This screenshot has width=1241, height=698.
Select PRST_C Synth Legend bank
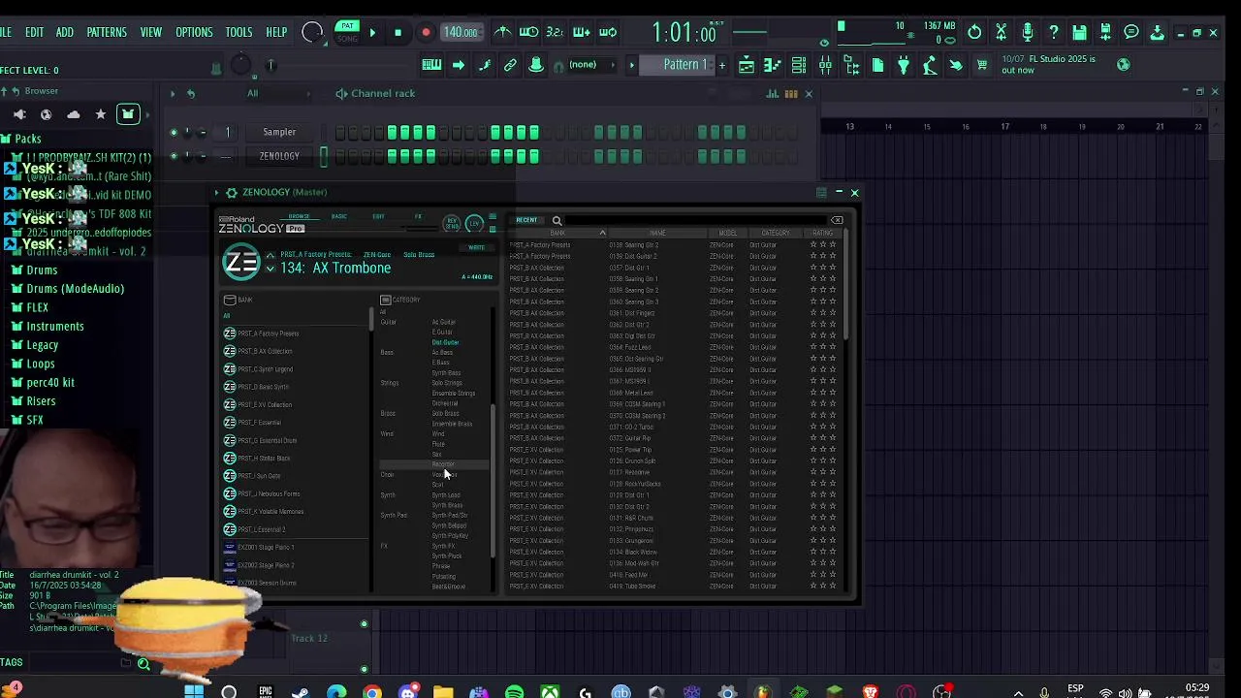(x=264, y=369)
